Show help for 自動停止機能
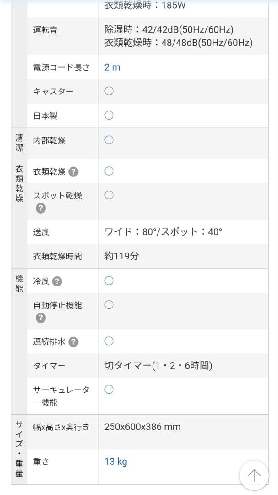The height and width of the screenshot is (495, 278). [41, 318]
